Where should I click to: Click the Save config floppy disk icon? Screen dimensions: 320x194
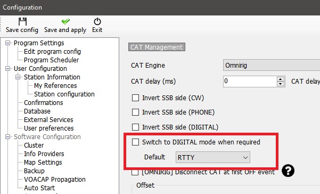pos(22,21)
